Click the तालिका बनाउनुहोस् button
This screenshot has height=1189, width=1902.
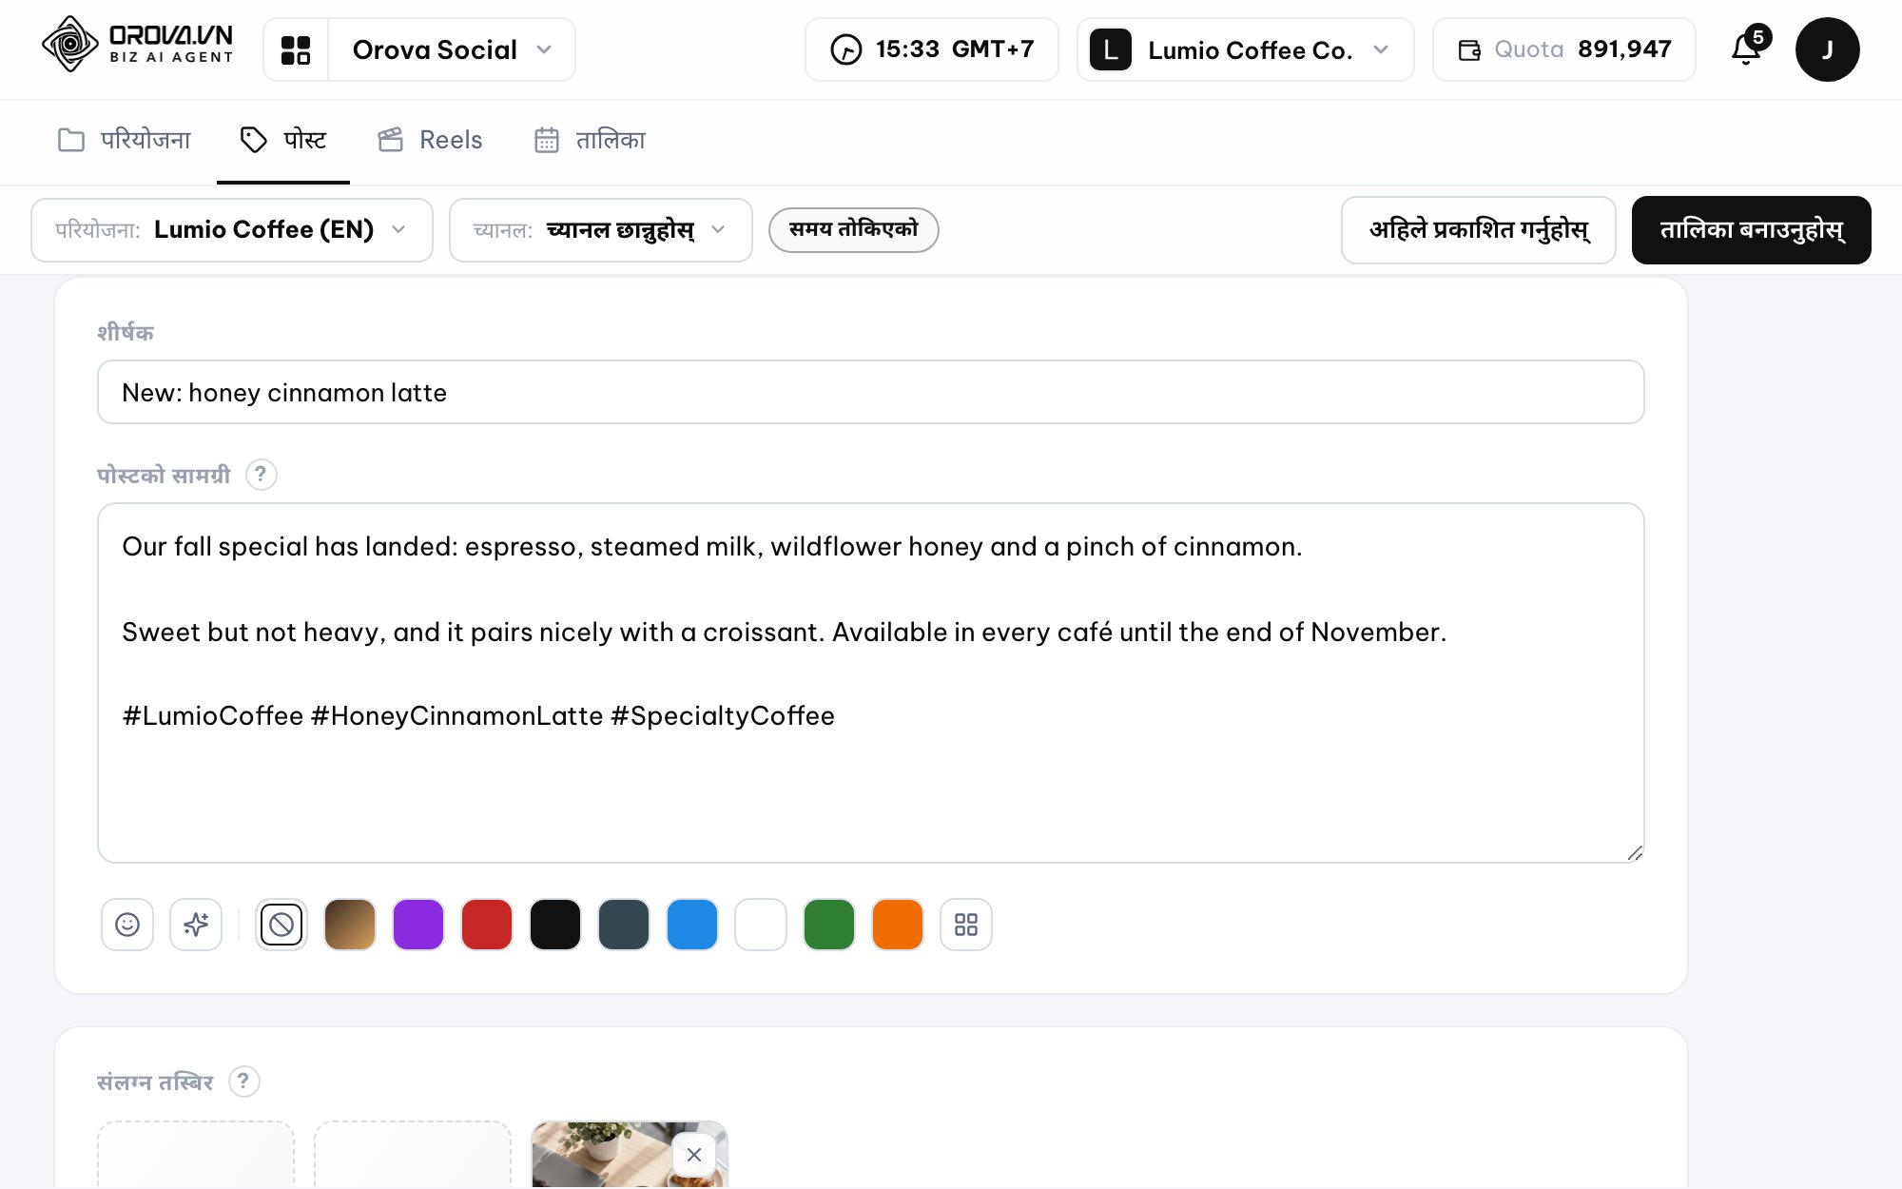coord(1752,229)
